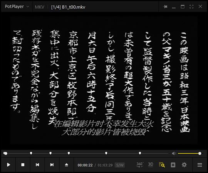Open file with the eject icon

pyautogui.click(x=67, y=165)
